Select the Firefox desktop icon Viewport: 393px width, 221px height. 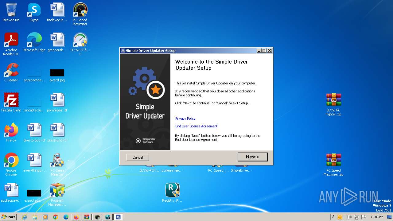[11, 133]
